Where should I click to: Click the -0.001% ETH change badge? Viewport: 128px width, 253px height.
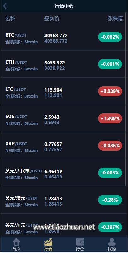tap(110, 64)
